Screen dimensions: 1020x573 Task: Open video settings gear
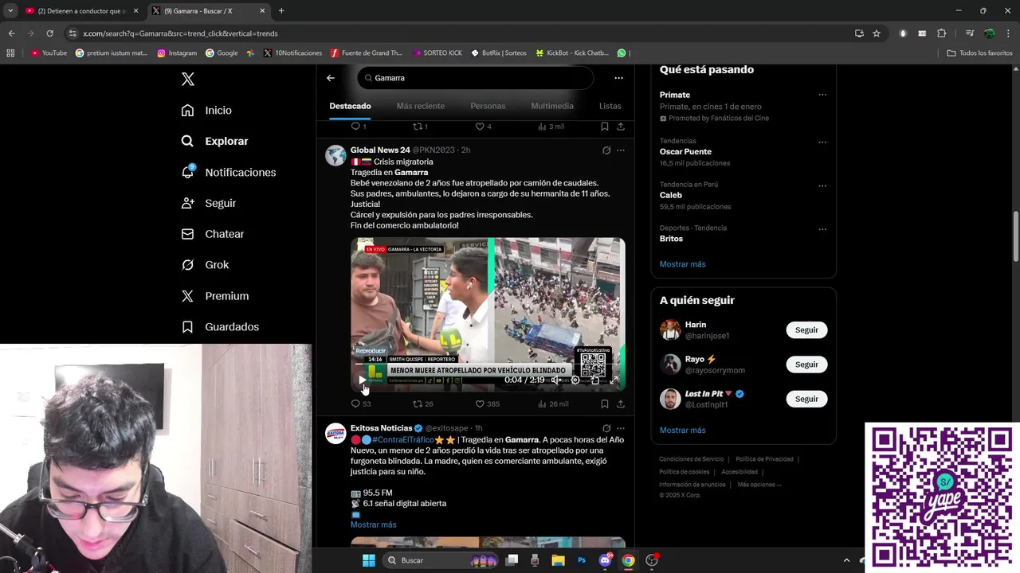pos(575,380)
